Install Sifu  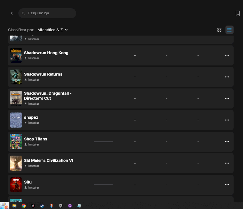click(32, 187)
